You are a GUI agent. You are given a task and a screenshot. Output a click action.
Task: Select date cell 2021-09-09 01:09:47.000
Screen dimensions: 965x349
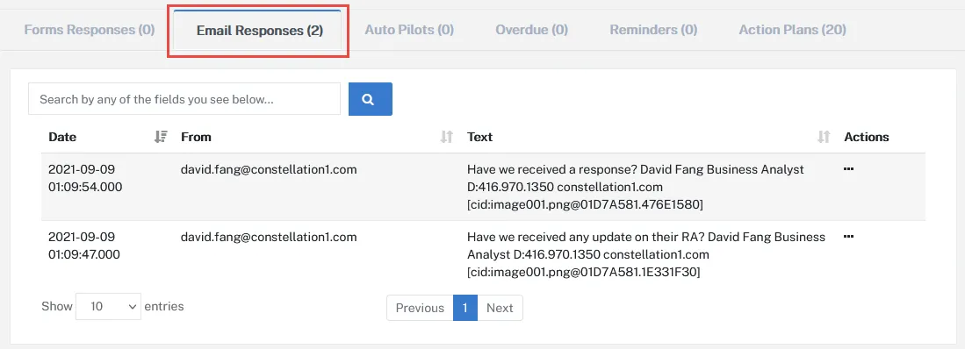point(84,246)
